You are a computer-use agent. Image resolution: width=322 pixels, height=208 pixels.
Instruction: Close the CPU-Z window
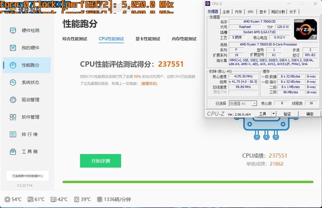click(x=315, y=4)
